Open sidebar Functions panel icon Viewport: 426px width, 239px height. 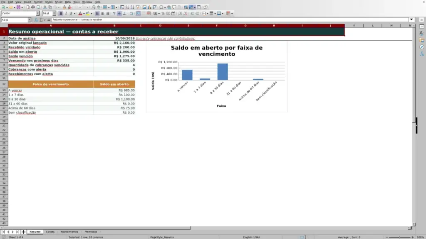click(x=422, y=54)
